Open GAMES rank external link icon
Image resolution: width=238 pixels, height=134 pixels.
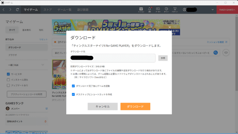pyautogui.click(x=47, y=108)
